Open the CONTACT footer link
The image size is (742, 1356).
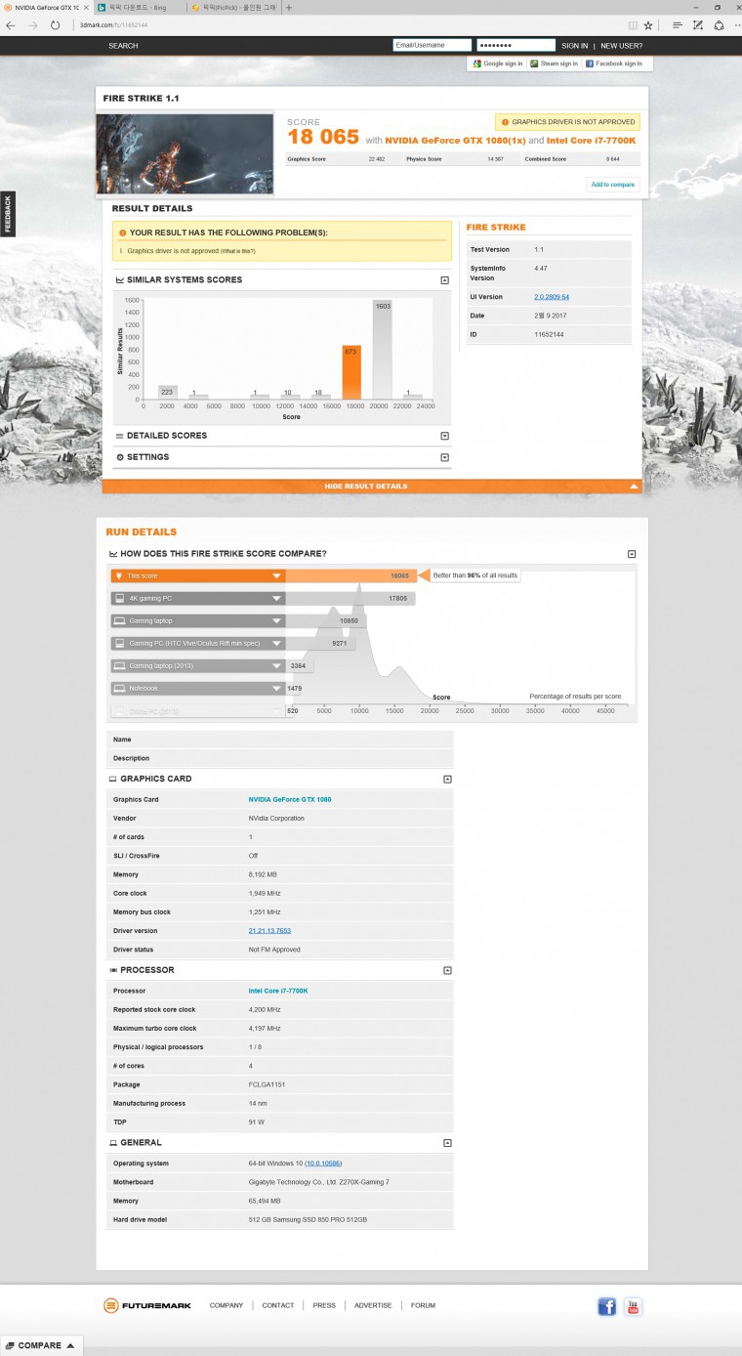tap(278, 1305)
